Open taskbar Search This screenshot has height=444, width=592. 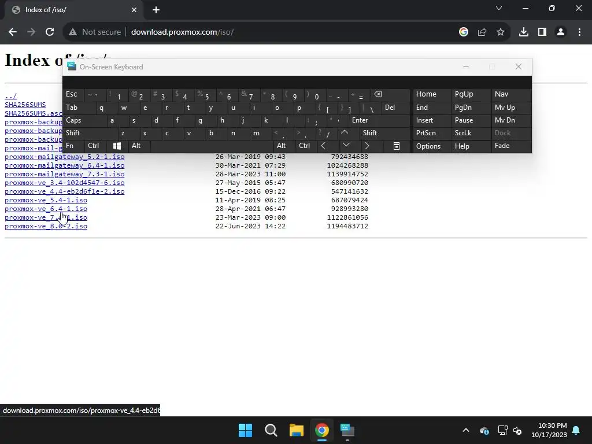pyautogui.click(x=271, y=430)
